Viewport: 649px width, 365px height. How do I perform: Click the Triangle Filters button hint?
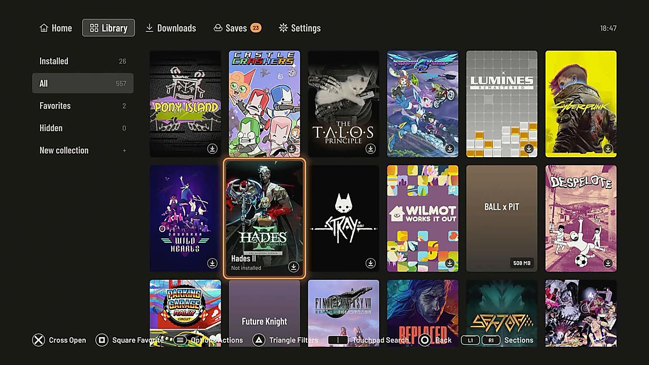[x=285, y=340]
